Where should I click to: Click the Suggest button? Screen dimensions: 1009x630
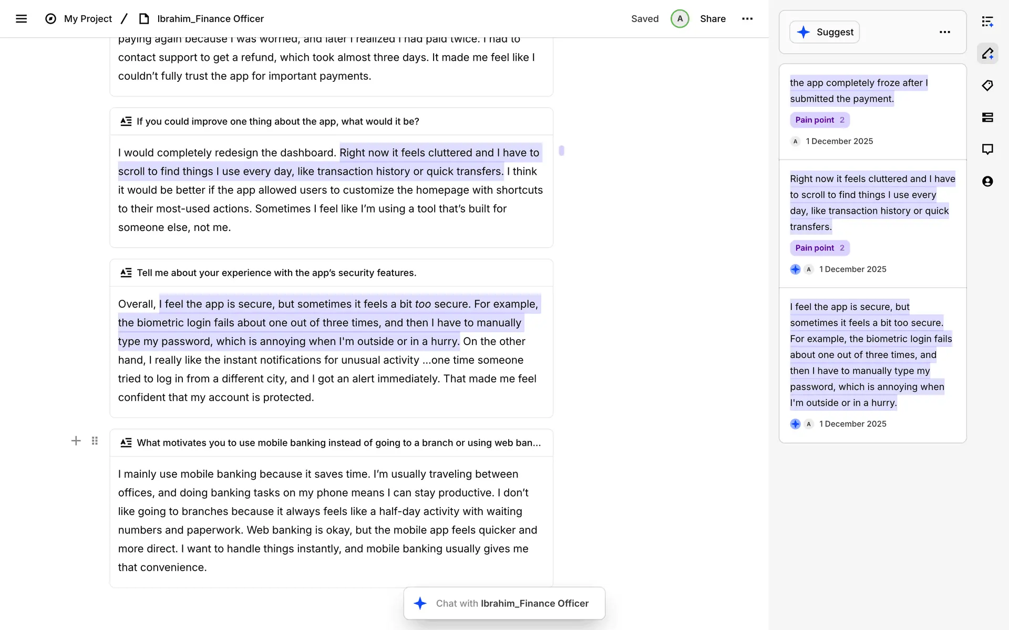tap(824, 32)
